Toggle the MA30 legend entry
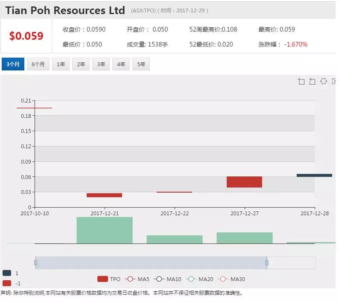 [231, 279]
